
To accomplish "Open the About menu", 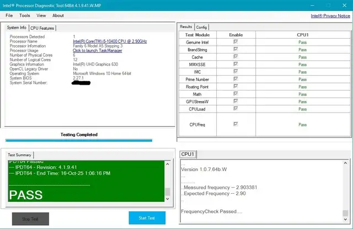I will pos(58,15).
